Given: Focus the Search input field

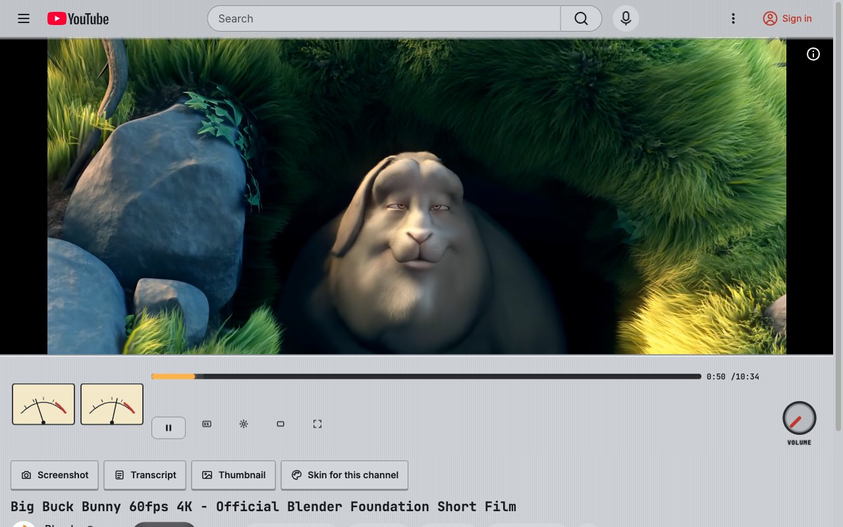Looking at the screenshot, I should (x=384, y=18).
